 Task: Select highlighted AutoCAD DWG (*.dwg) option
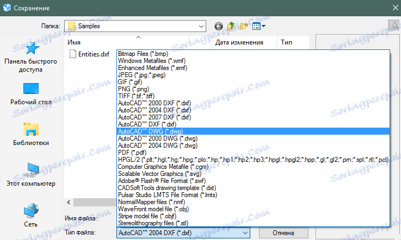pyautogui.click(x=253, y=131)
